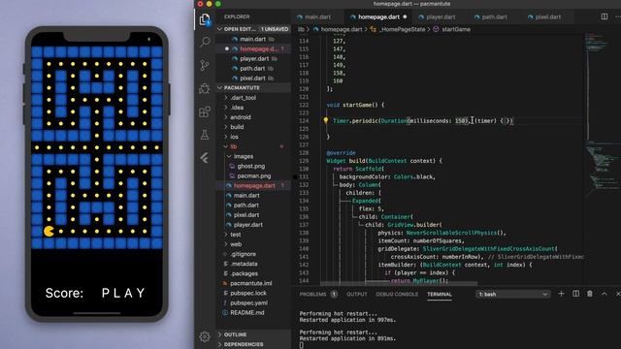Expand the Dependencies section
This screenshot has width=621, height=349.
pyautogui.click(x=253, y=344)
